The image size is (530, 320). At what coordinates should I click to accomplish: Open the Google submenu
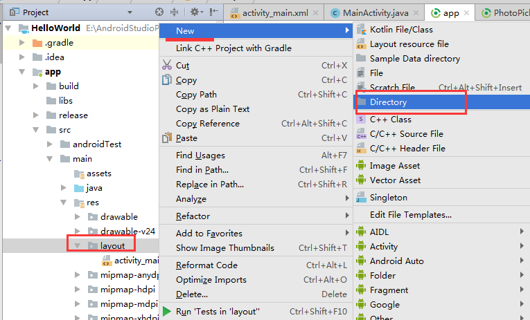coord(442,304)
